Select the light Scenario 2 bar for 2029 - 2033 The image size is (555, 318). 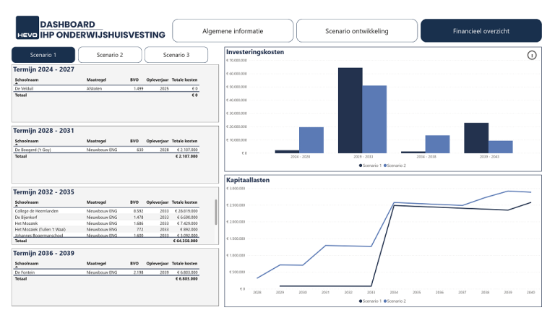(374, 119)
